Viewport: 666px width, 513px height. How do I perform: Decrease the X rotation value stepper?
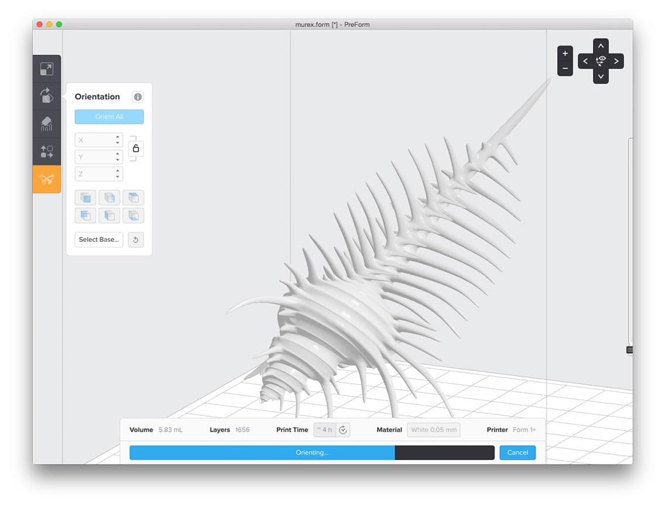click(118, 143)
